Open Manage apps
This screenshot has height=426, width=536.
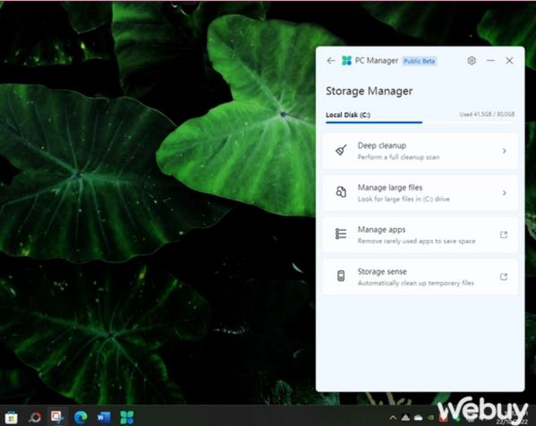(420, 234)
